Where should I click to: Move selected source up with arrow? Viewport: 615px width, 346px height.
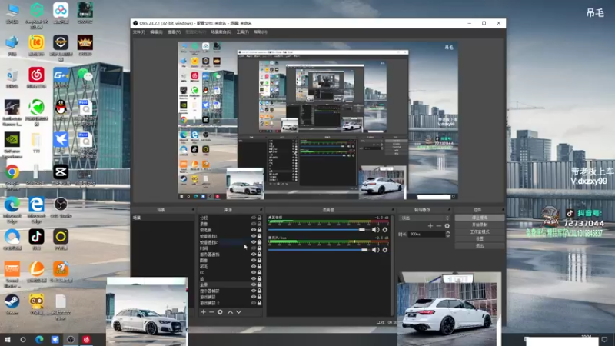coord(230,312)
